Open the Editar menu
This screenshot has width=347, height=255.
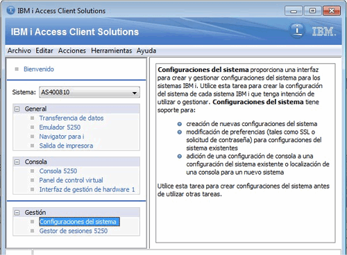[x=44, y=51]
